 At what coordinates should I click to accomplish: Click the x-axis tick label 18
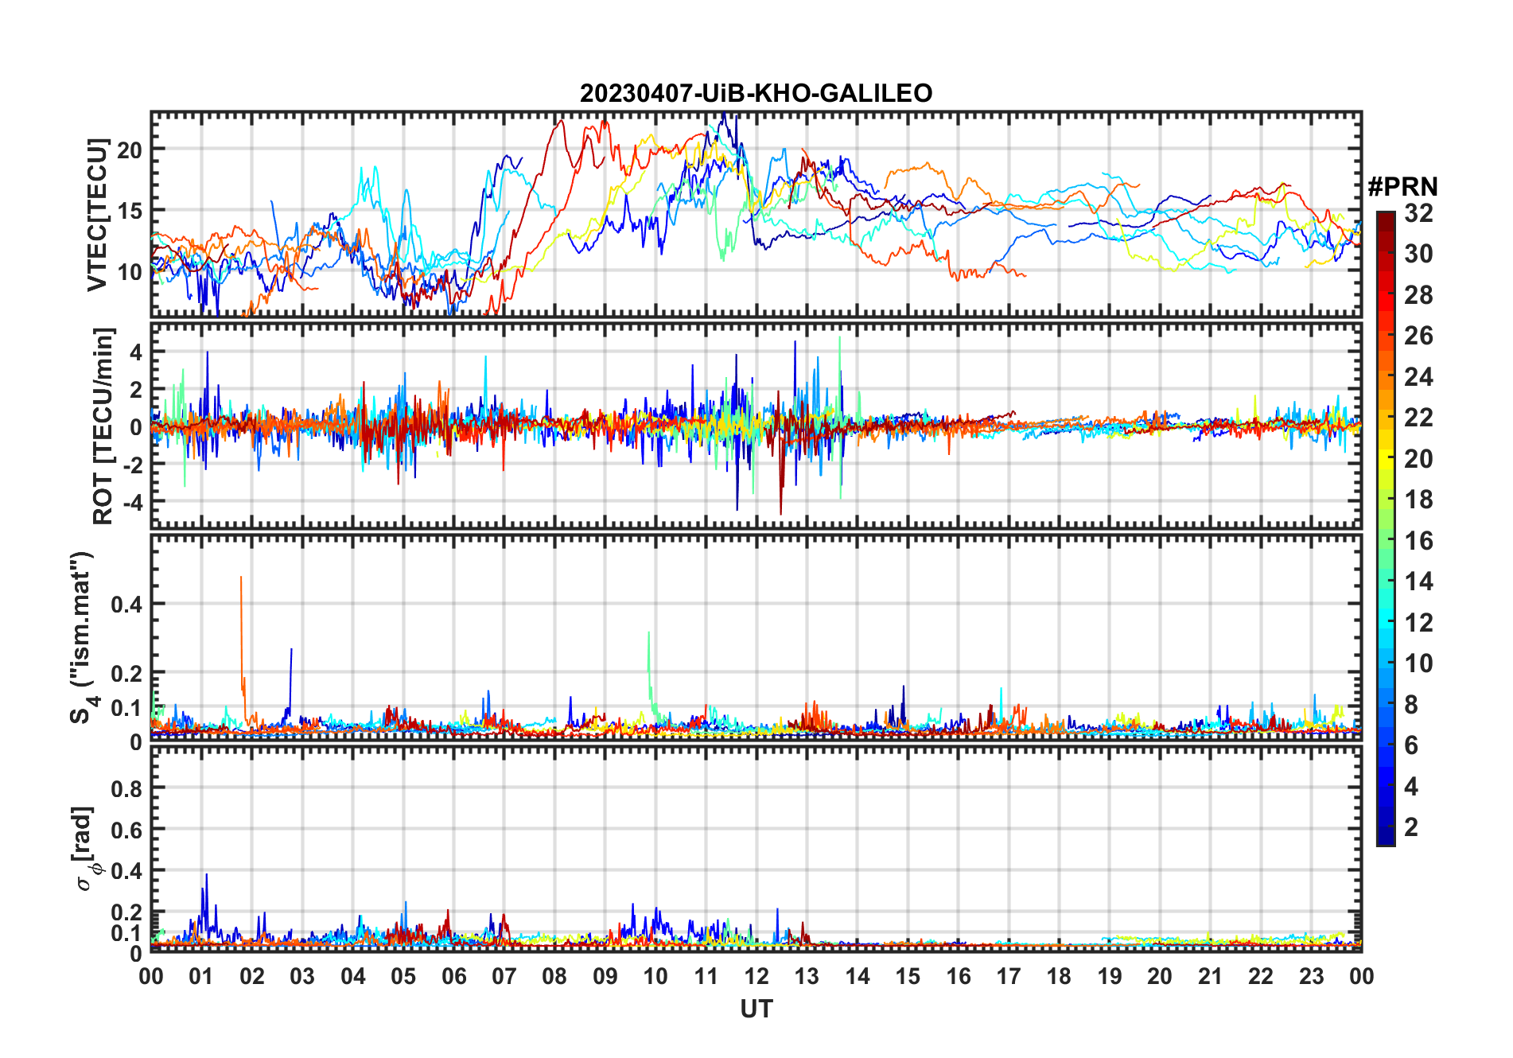coord(1059,977)
